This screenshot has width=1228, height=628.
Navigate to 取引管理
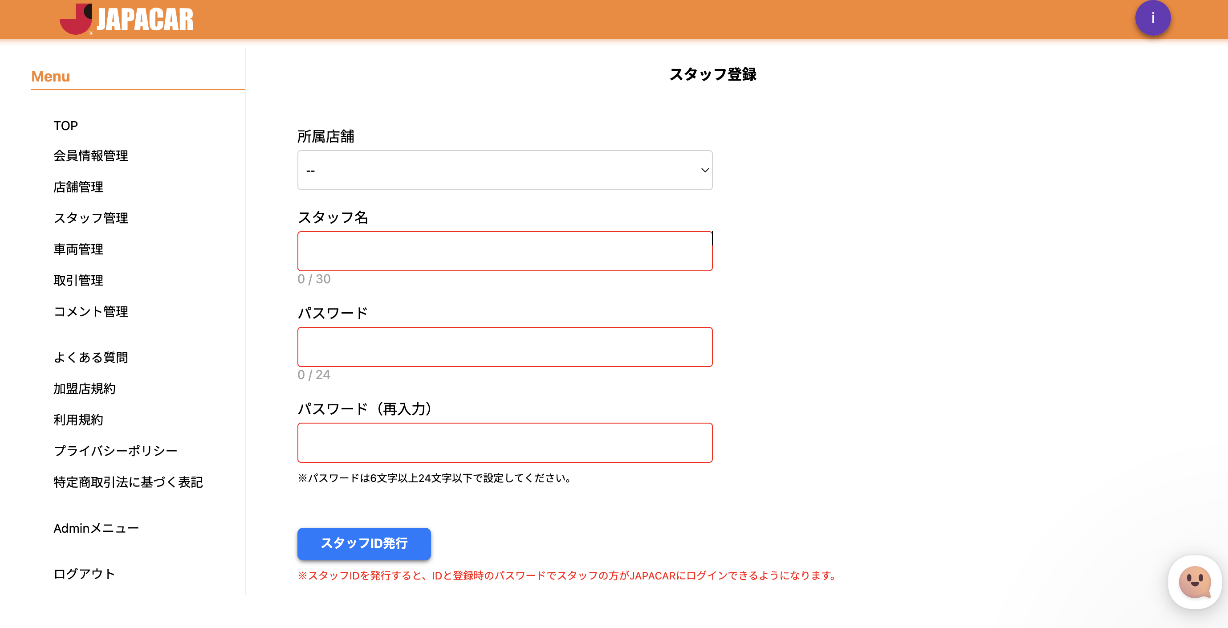tap(78, 281)
